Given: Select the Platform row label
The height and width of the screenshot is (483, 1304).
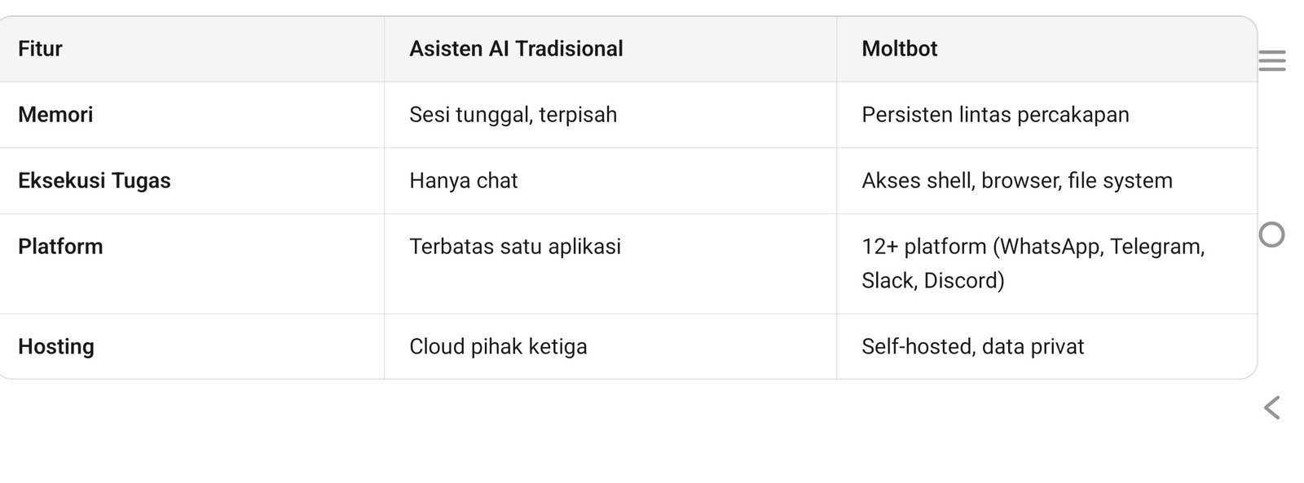Looking at the screenshot, I should tap(60, 247).
